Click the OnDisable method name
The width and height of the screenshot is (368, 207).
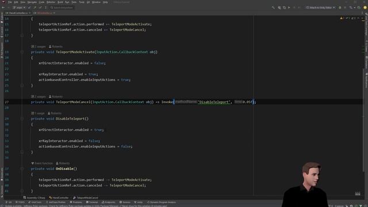(64, 168)
